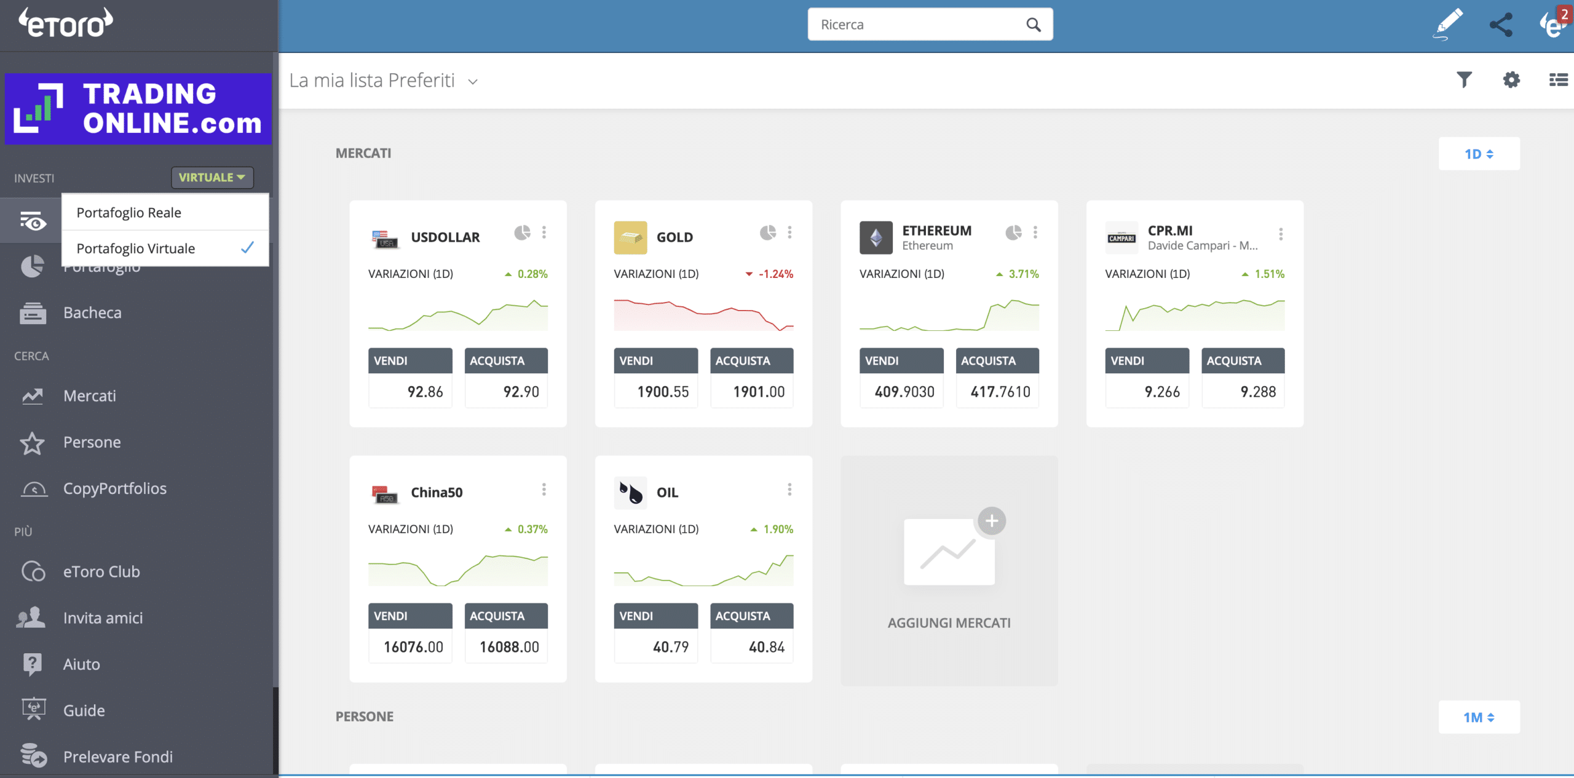Click the search magnifier icon
The height and width of the screenshot is (778, 1574).
coord(1034,25)
